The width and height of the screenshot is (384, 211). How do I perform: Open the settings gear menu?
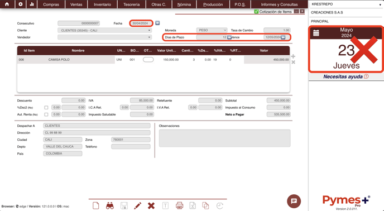pos(21,4)
